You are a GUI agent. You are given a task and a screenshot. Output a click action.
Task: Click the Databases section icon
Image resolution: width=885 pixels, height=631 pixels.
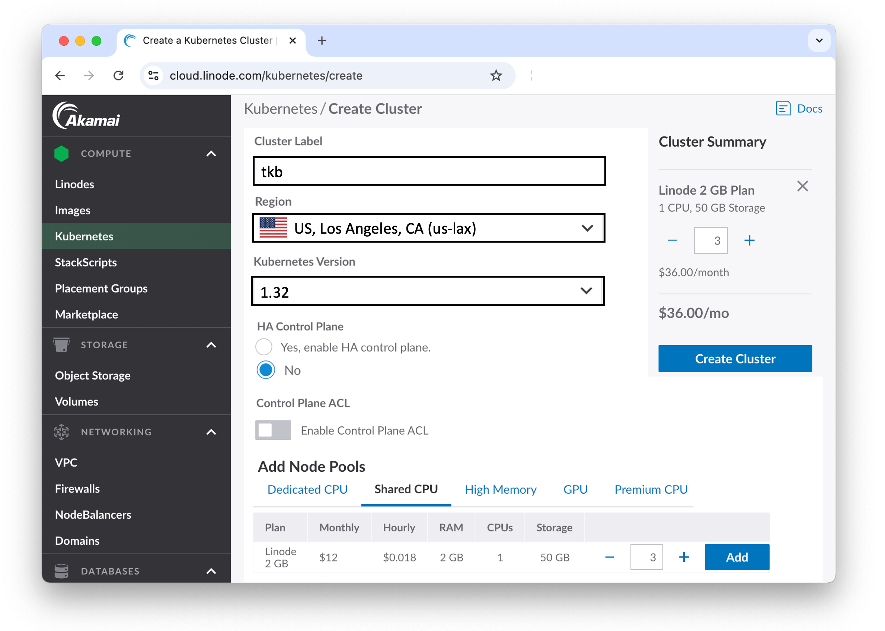tap(62, 571)
